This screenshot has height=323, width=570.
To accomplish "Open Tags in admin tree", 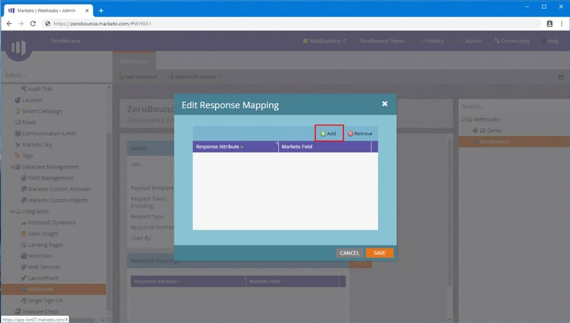I will pos(24,156).
